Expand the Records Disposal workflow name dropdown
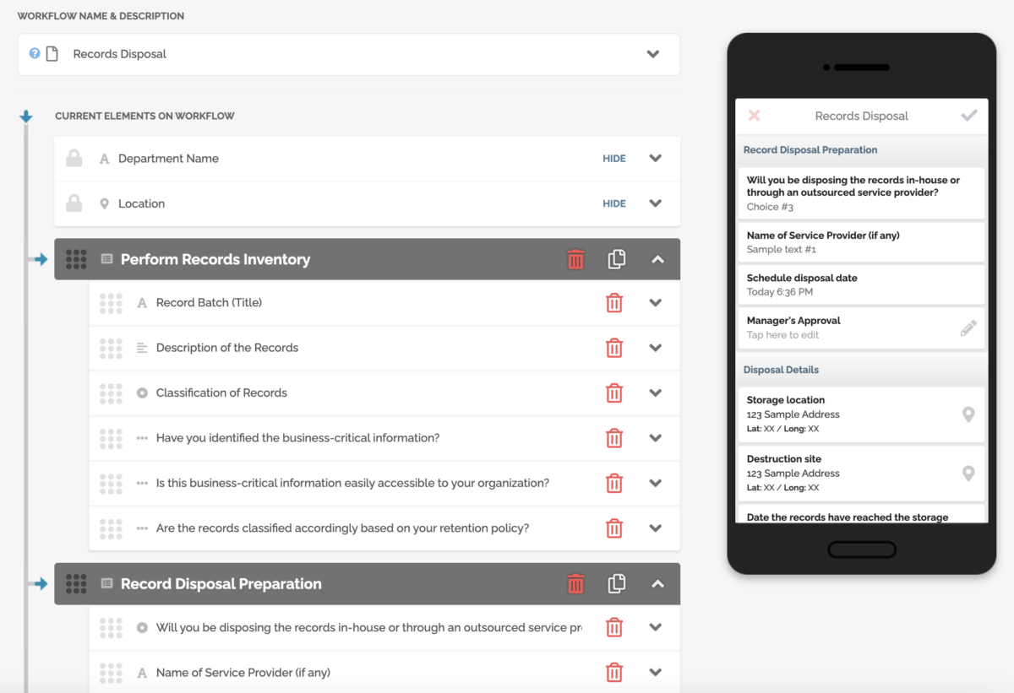1014x693 pixels. click(x=652, y=54)
